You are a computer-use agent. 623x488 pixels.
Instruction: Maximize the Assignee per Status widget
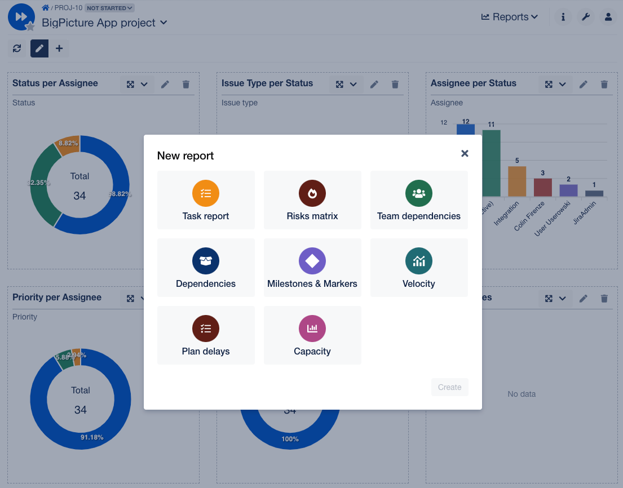(549, 84)
